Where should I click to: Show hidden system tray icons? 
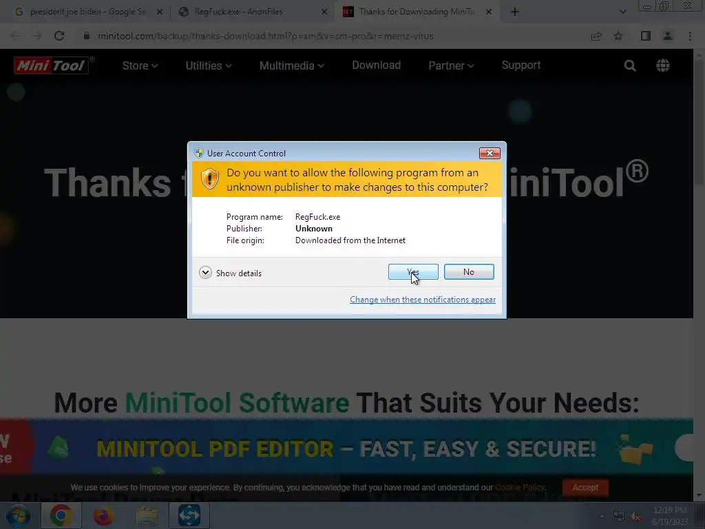(602, 517)
